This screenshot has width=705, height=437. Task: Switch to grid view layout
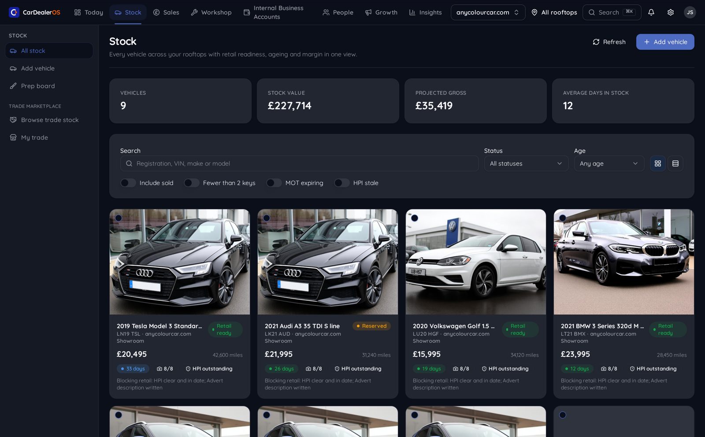[658, 163]
